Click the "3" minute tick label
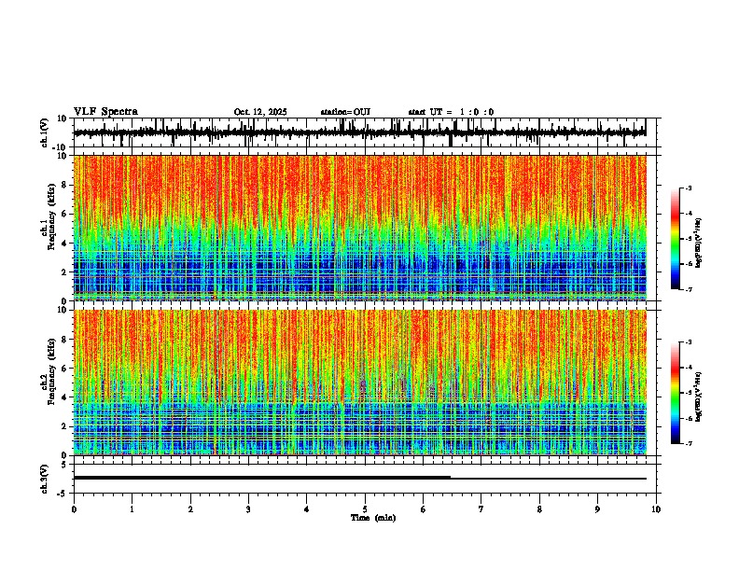Image resolution: width=739 pixels, height=571 pixels. pyautogui.click(x=248, y=509)
